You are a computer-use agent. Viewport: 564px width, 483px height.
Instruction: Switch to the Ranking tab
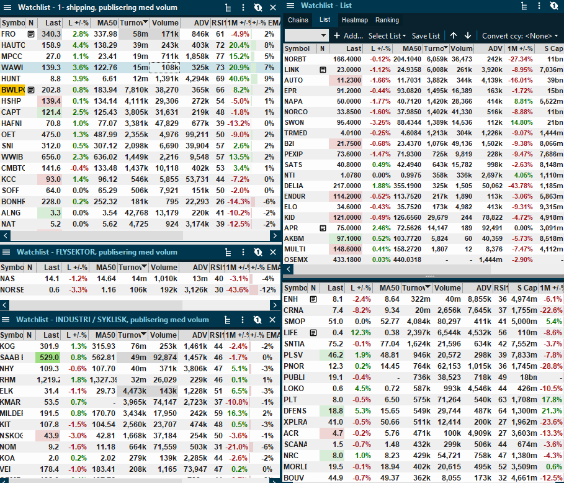pyautogui.click(x=387, y=20)
